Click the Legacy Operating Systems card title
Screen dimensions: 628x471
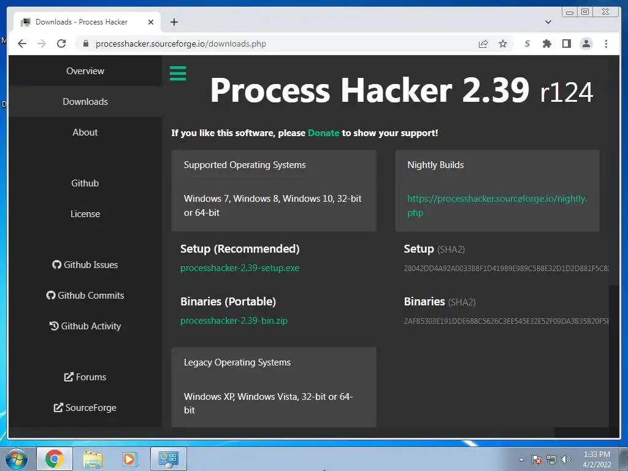click(237, 362)
